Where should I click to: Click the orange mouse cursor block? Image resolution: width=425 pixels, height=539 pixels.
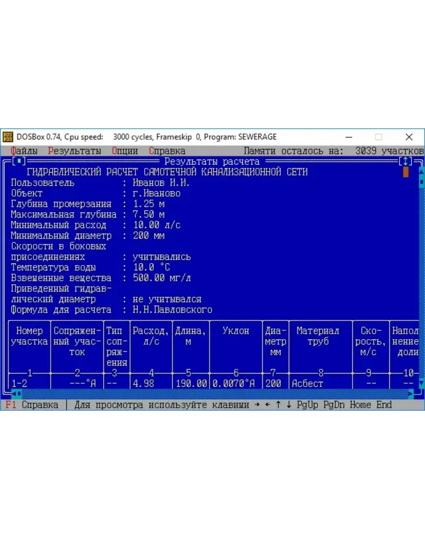(x=406, y=172)
